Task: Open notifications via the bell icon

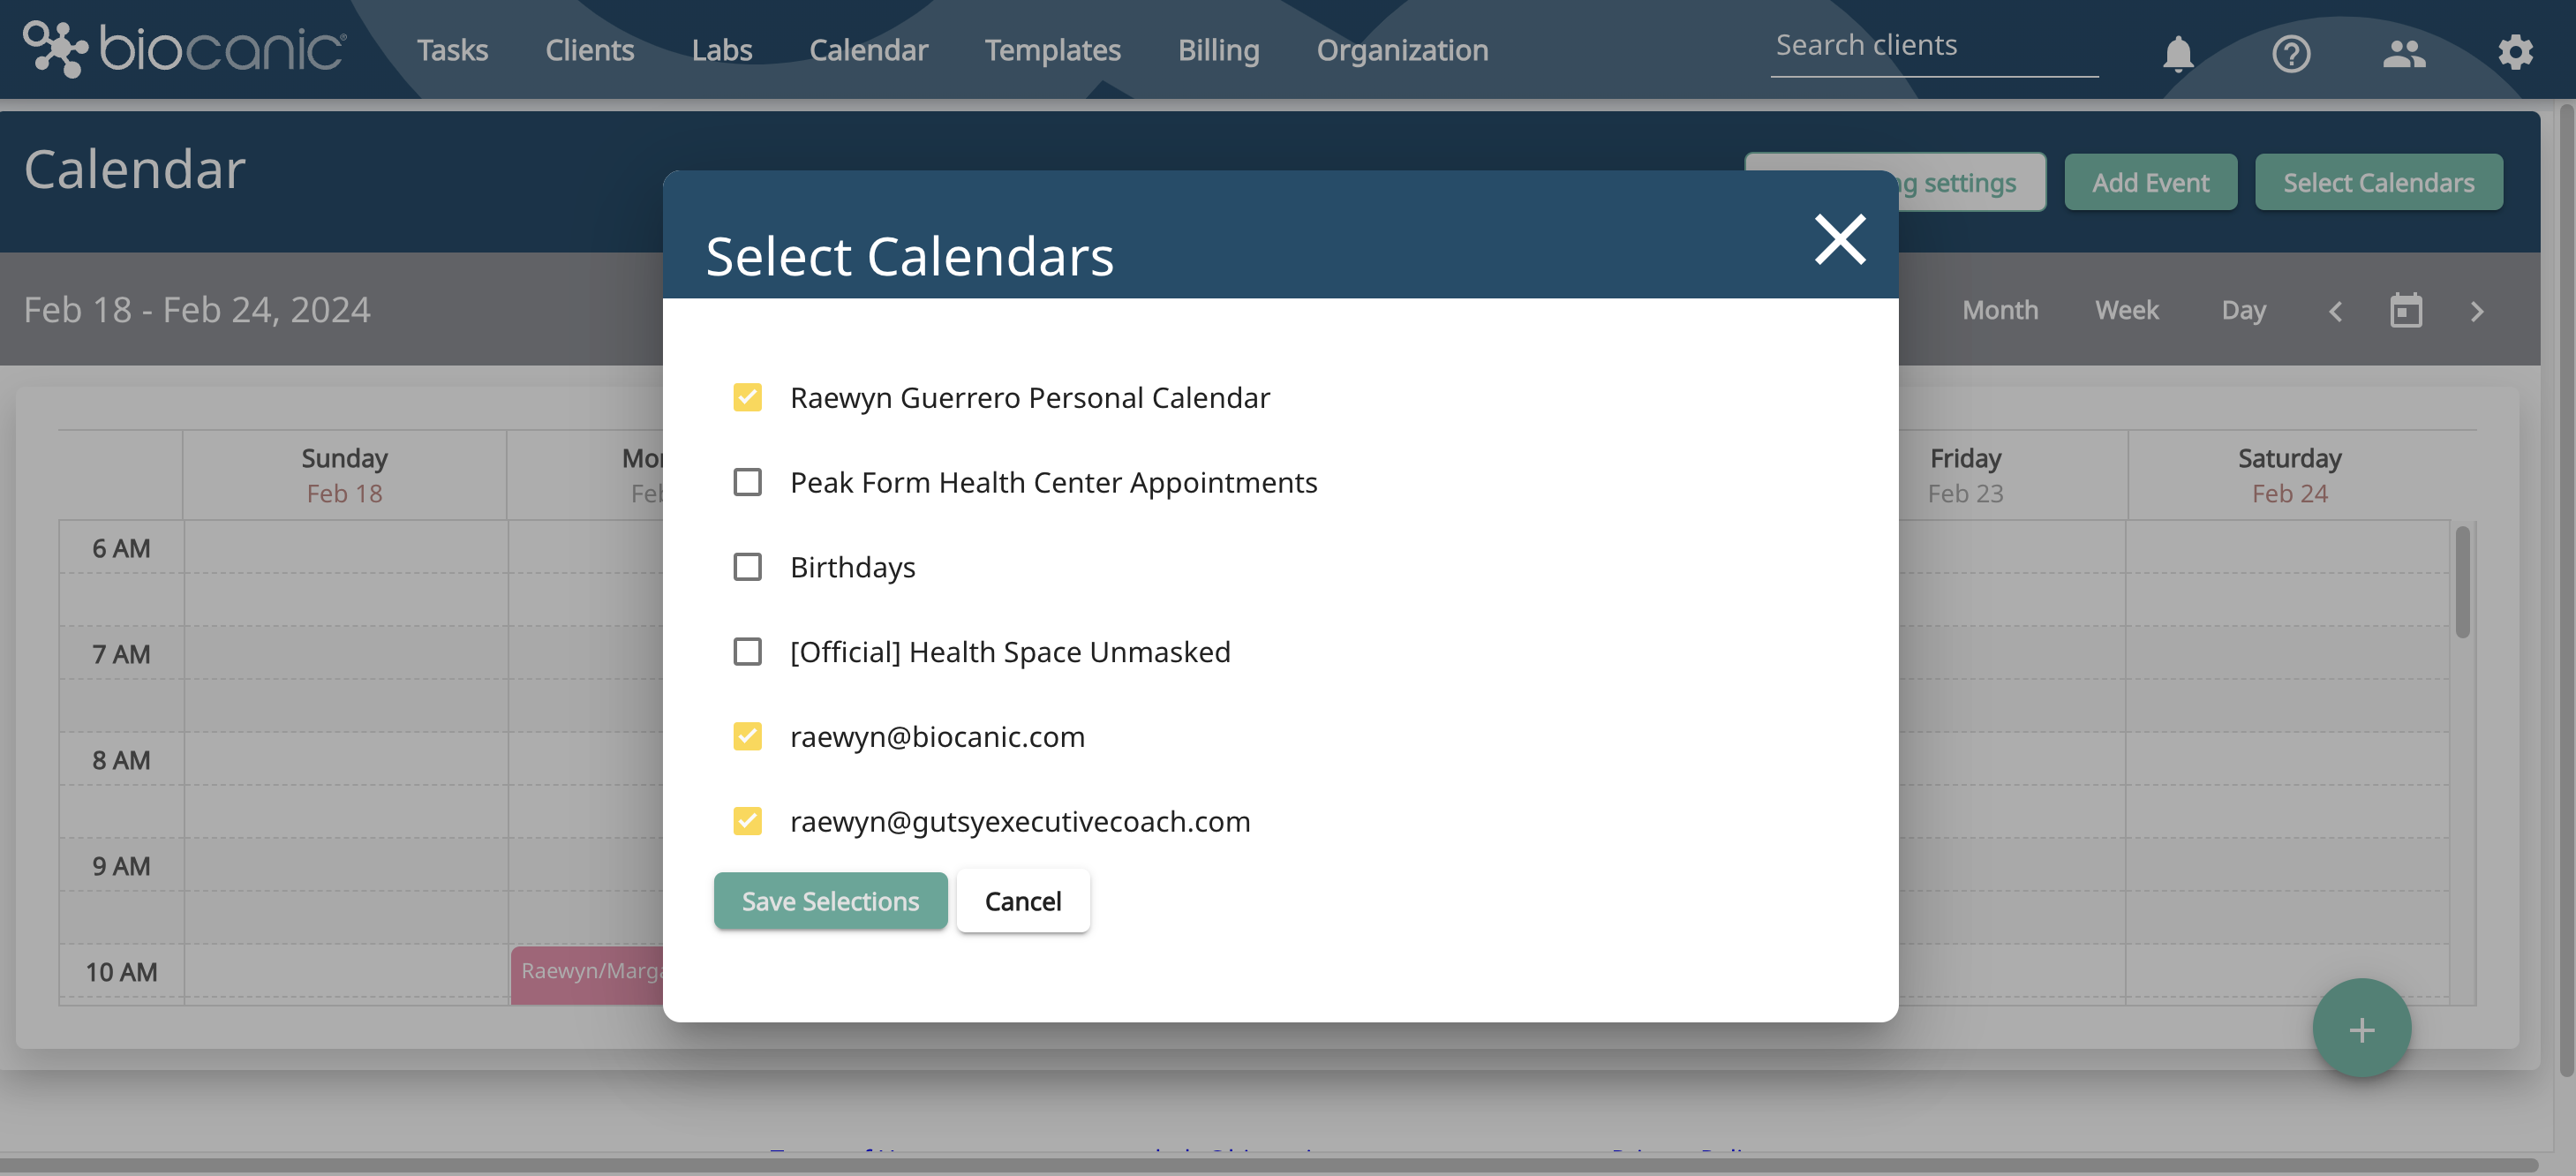Action: (x=2179, y=54)
